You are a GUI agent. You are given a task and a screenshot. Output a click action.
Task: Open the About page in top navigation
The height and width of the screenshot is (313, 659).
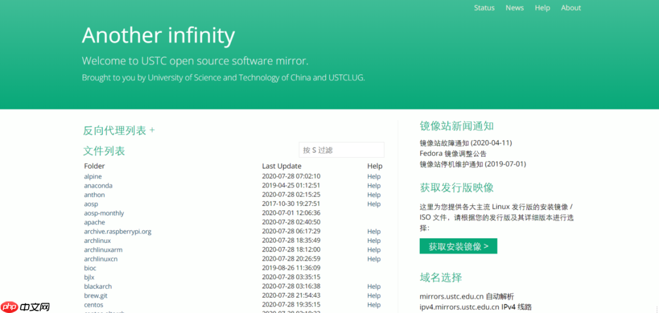(x=571, y=8)
